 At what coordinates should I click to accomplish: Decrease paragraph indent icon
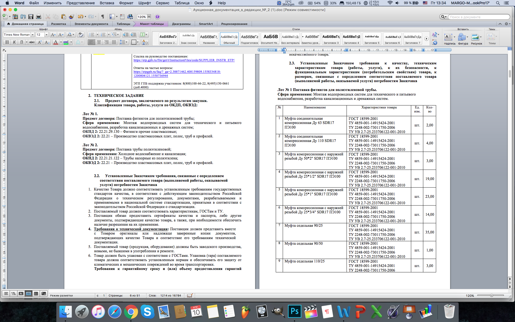(126, 35)
